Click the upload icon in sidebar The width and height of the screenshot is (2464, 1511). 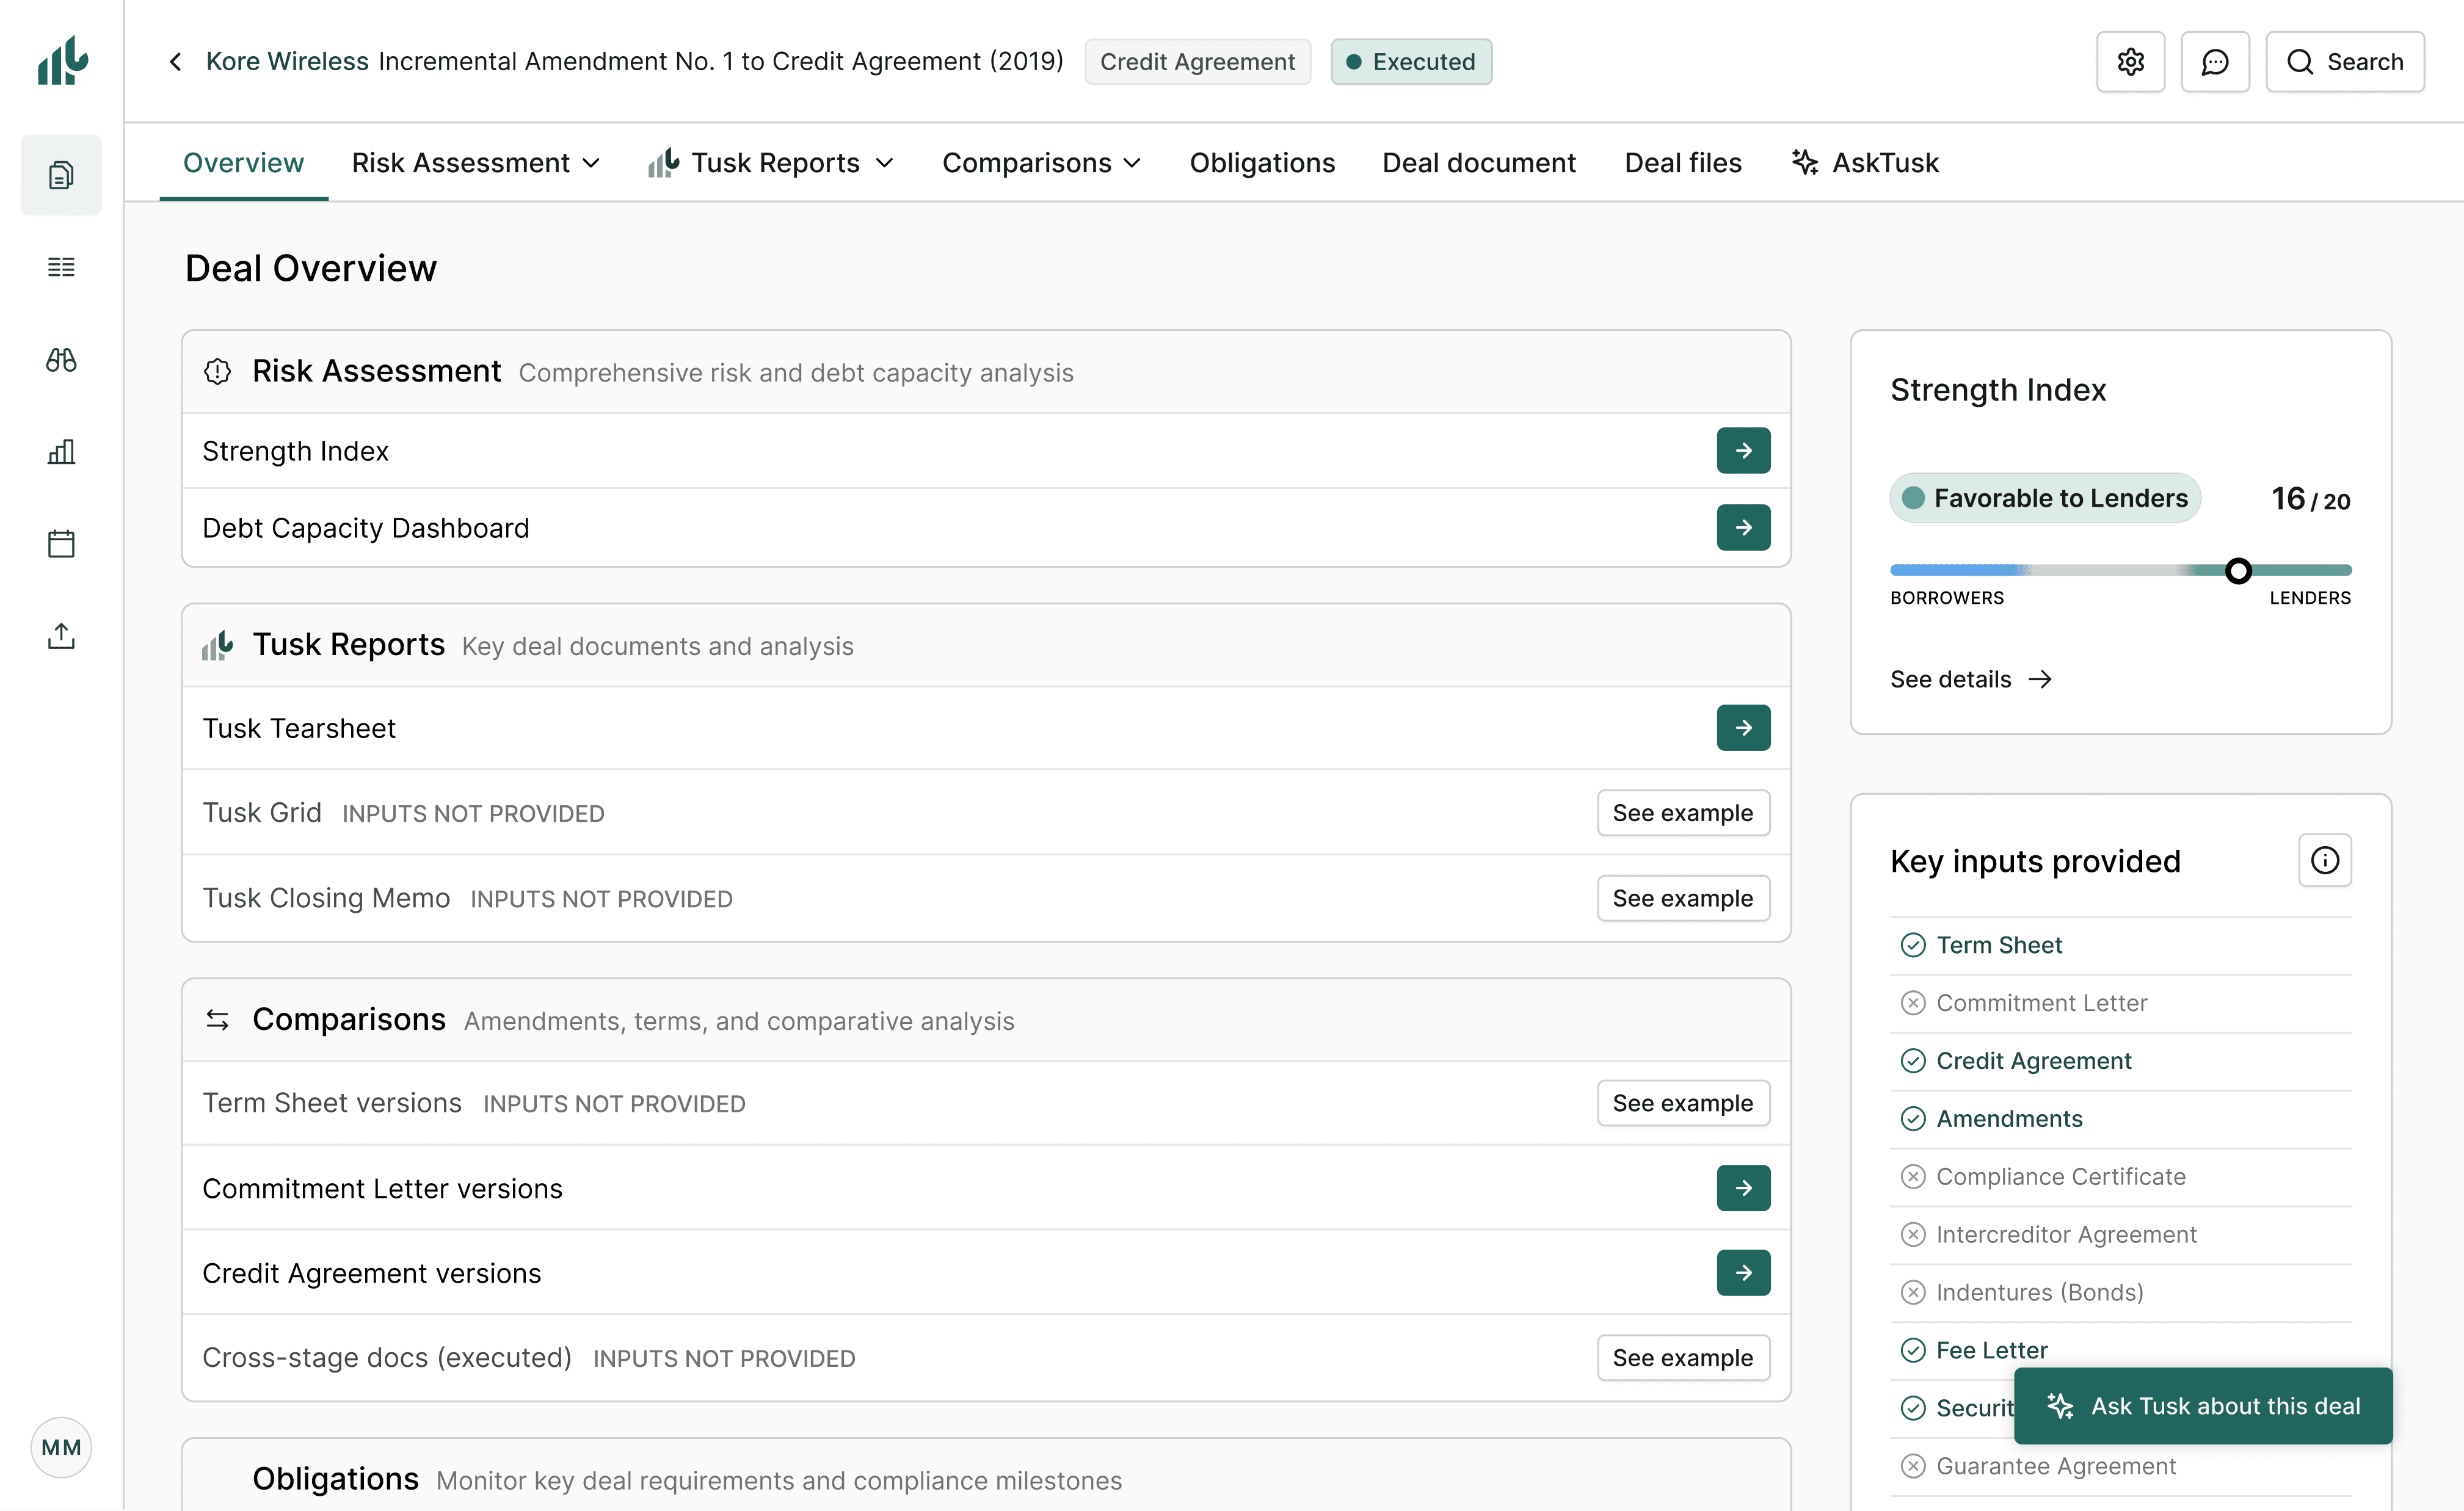coord(61,636)
